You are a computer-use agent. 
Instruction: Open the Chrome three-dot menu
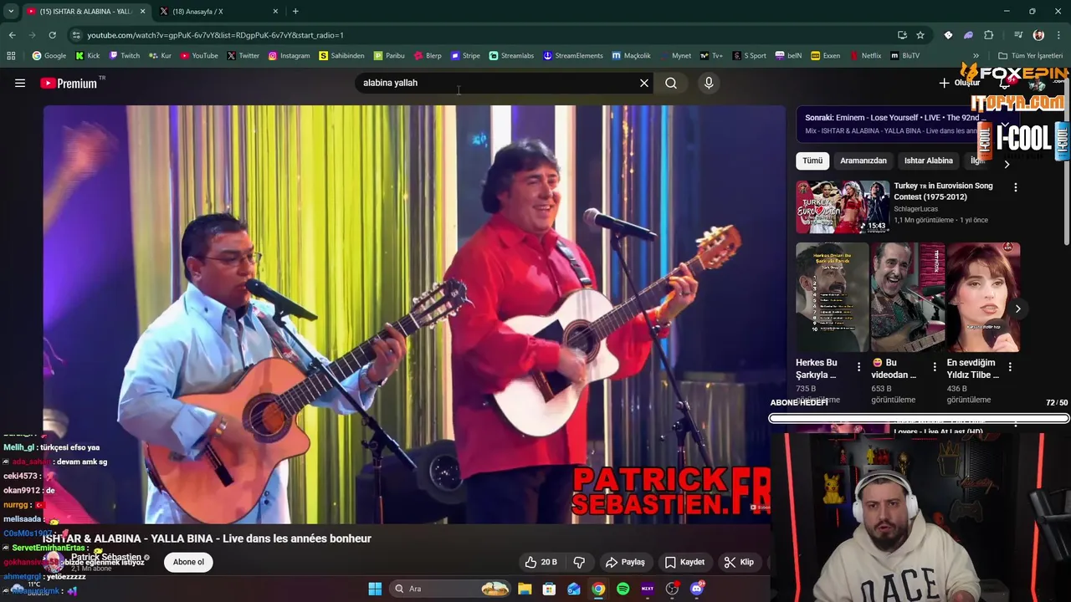[1059, 35]
